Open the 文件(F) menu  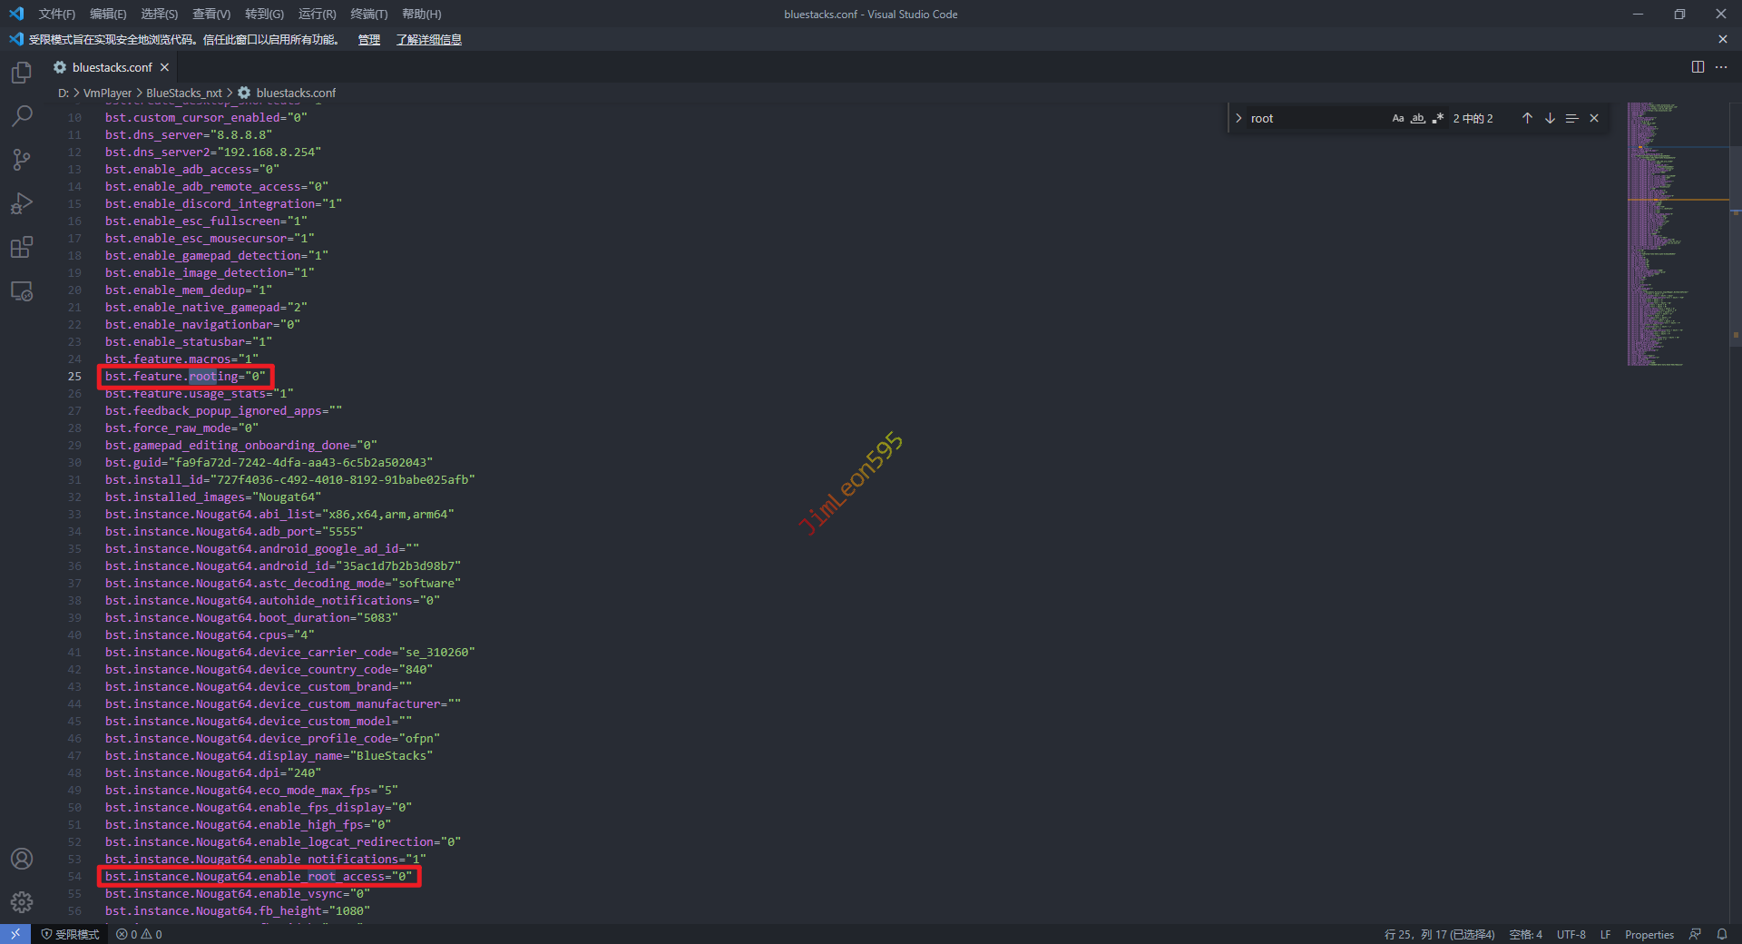[56, 14]
